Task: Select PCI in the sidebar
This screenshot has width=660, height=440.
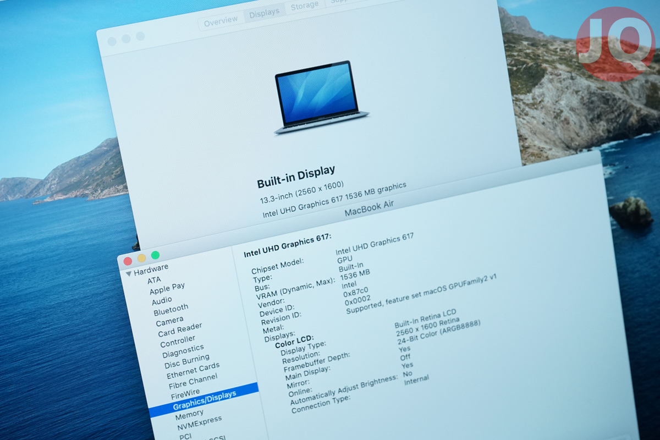Action: [x=186, y=436]
